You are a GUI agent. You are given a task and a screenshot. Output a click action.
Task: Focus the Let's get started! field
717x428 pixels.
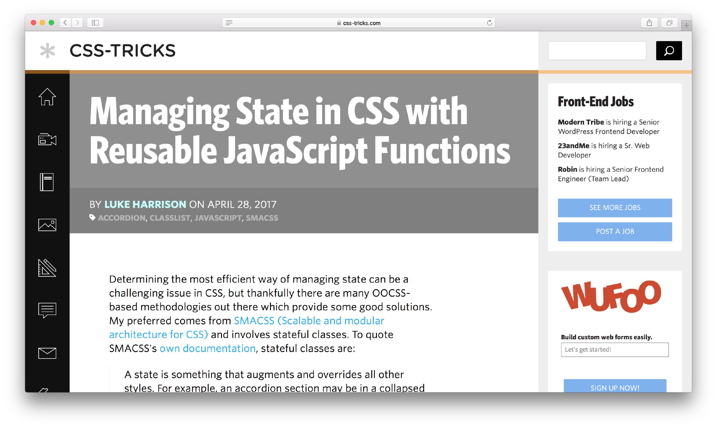click(615, 350)
